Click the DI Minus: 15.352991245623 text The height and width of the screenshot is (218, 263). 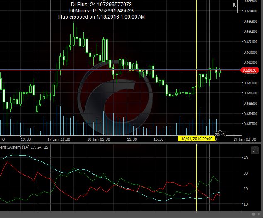tap(101, 11)
